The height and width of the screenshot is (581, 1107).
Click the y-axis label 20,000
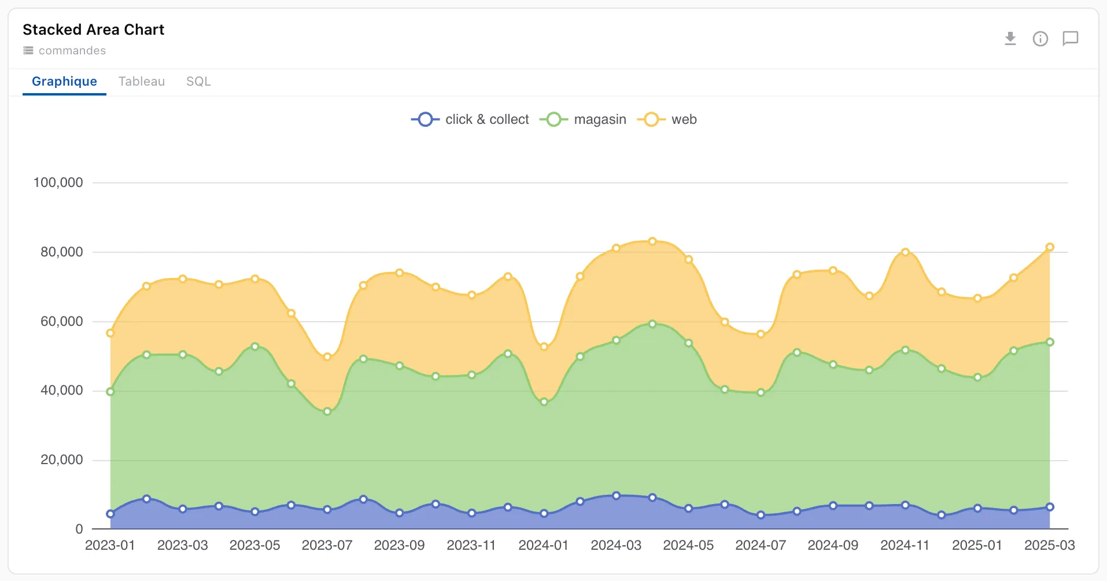tap(62, 460)
